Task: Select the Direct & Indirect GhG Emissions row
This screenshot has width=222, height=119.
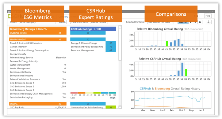Action: point(38,43)
